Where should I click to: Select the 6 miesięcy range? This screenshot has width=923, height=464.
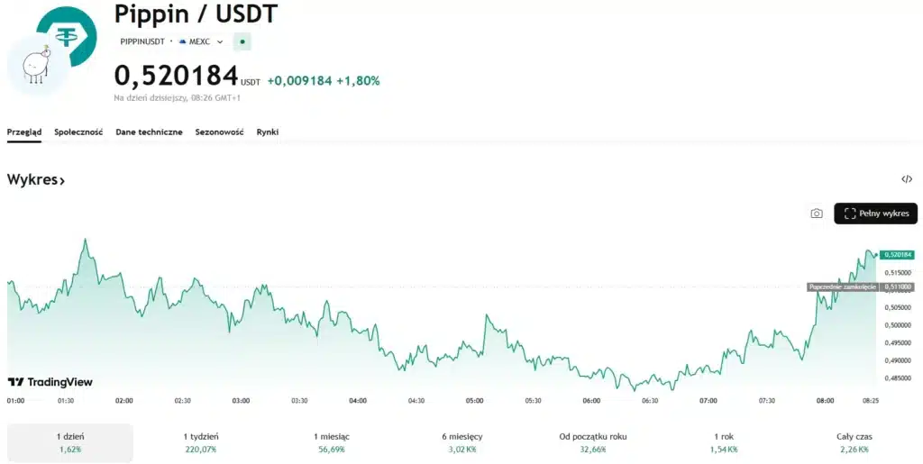(x=463, y=442)
